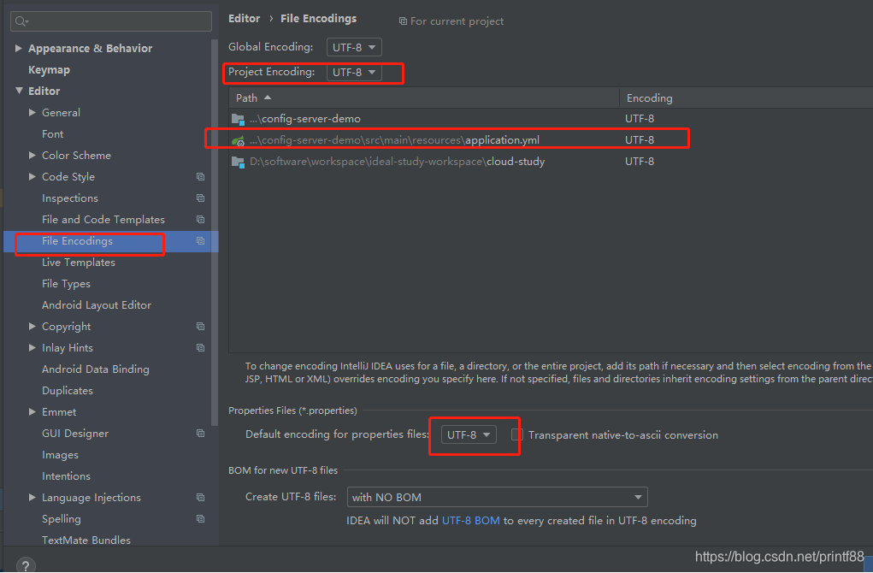
Task: Click the project-level icon beside Inspections
Action: click(x=200, y=198)
